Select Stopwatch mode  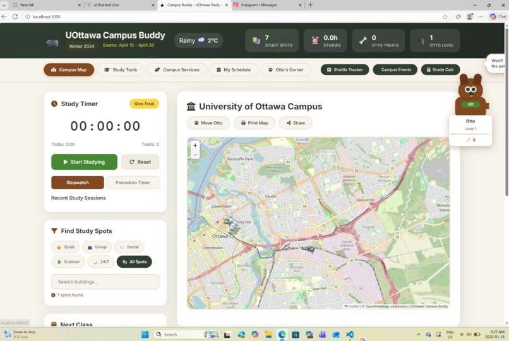point(78,182)
